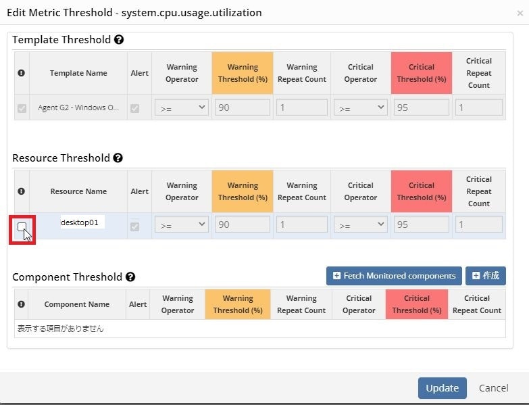The width and height of the screenshot is (529, 405).
Task: Click desktop01 Warning Threshold field showing 90
Action: coord(243,224)
